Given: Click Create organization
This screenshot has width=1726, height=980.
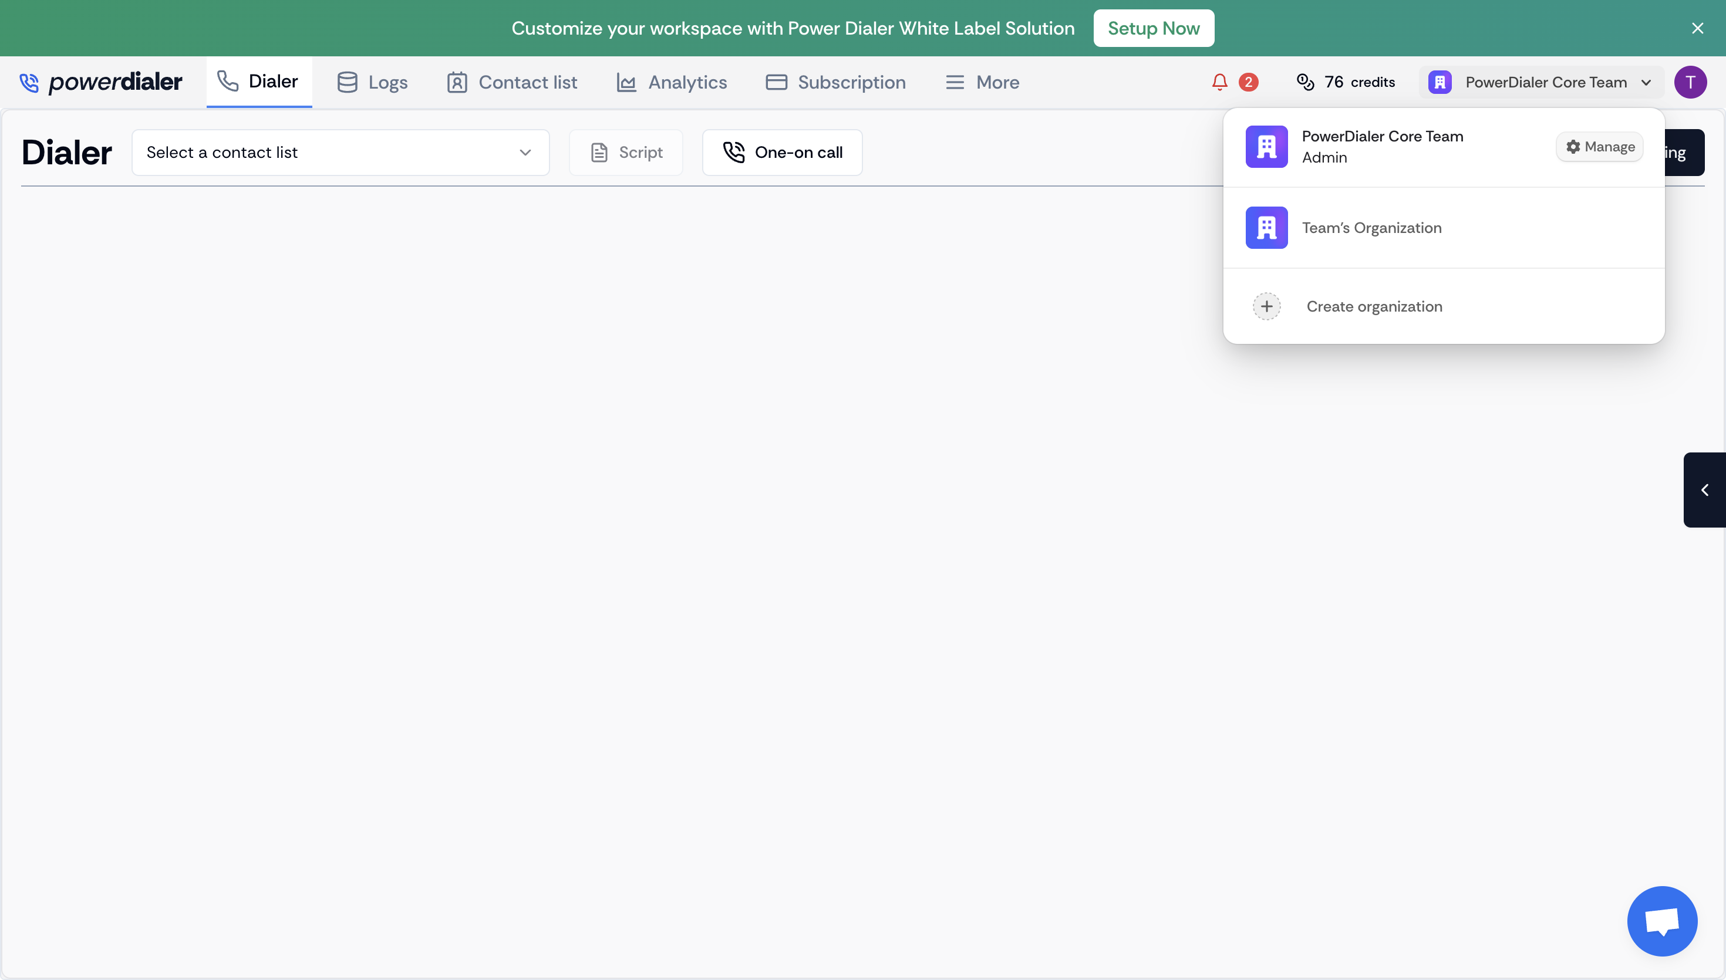Looking at the screenshot, I should coord(1374,306).
